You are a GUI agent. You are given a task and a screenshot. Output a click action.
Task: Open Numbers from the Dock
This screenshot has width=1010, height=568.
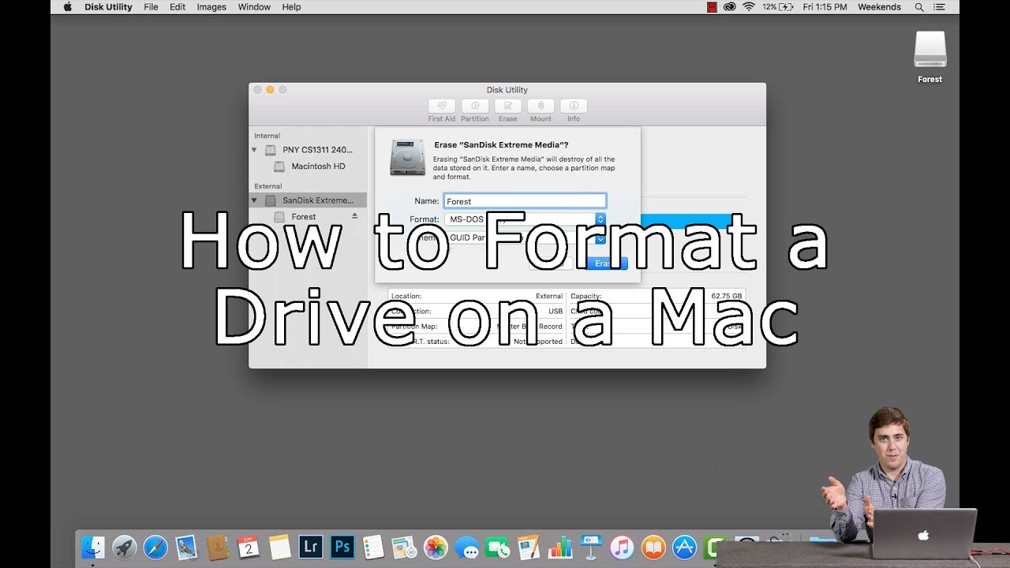pyautogui.click(x=560, y=547)
